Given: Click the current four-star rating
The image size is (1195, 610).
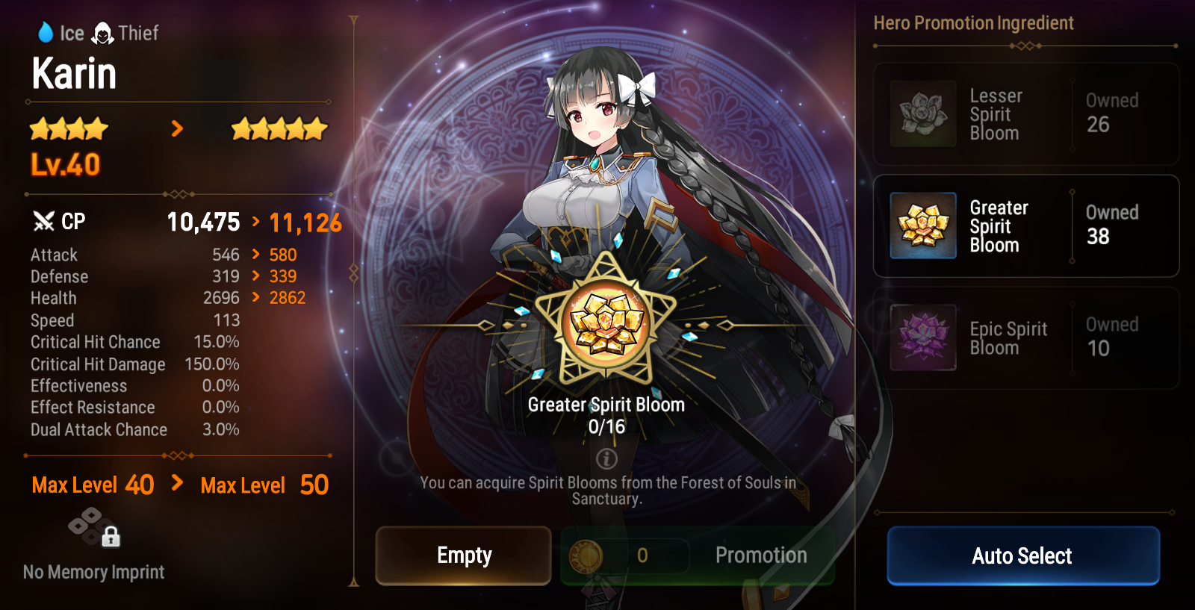Looking at the screenshot, I should (69, 129).
